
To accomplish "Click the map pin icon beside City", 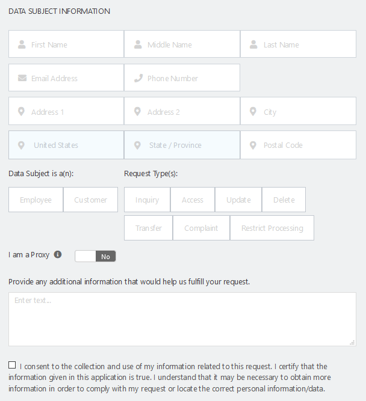I will (x=253, y=112).
